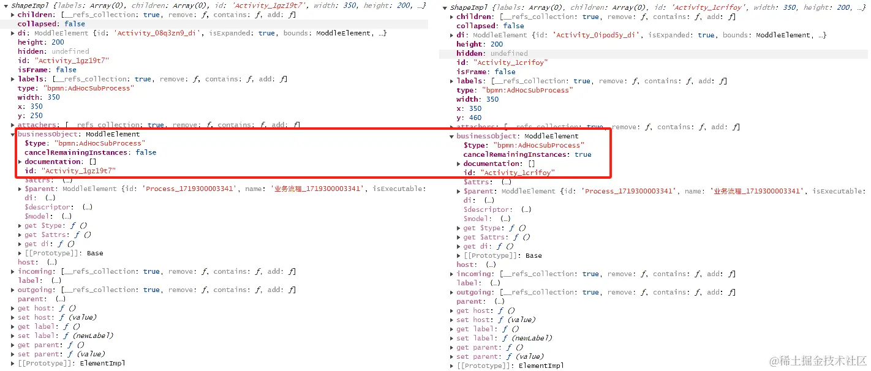
Task: Select $type "bpmn:AdHocSubProcess" in Activity_1crifoy businessObject
Action: [x=538, y=146]
